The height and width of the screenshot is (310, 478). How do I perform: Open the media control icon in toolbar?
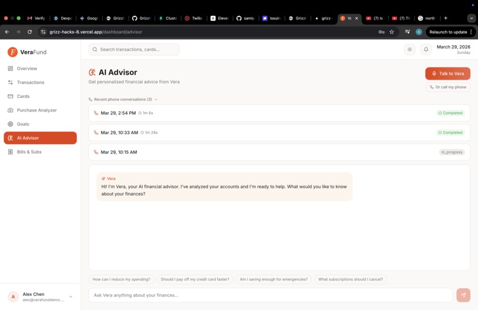point(407,31)
